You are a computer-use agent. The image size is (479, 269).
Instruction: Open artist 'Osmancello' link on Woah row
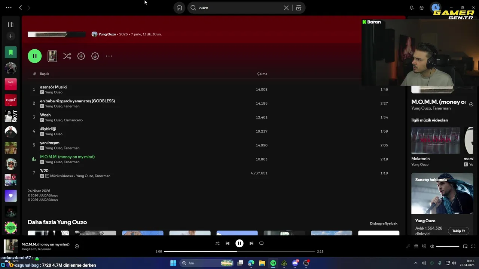[x=73, y=120]
